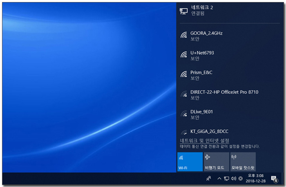Viewport: 286px width, 187px height.
Task: Select the U+Net6793 network
Action: (x=230, y=56)
